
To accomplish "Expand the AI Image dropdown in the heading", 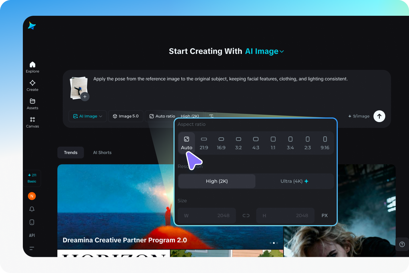I will pyautogui.click(x=282, y=51).
